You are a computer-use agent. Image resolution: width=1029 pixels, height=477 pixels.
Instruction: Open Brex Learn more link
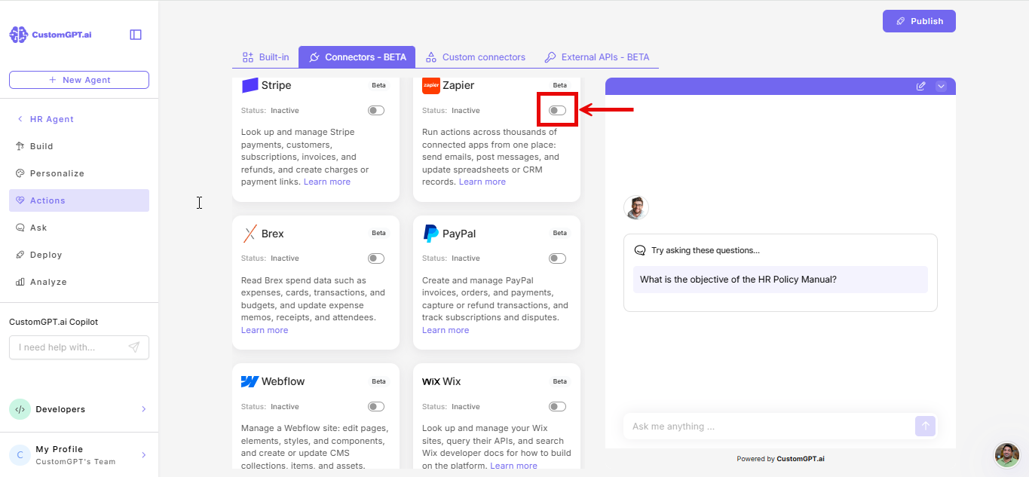(265, 330)
